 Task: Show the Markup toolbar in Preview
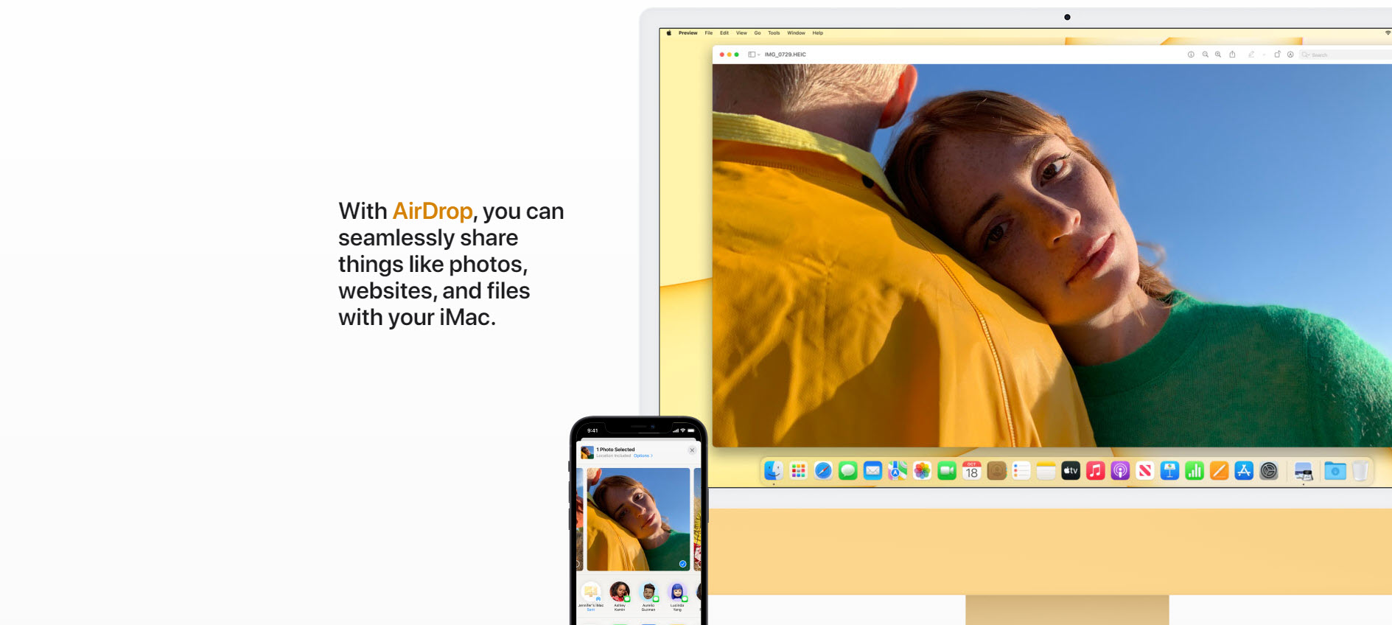[1290, 55]
